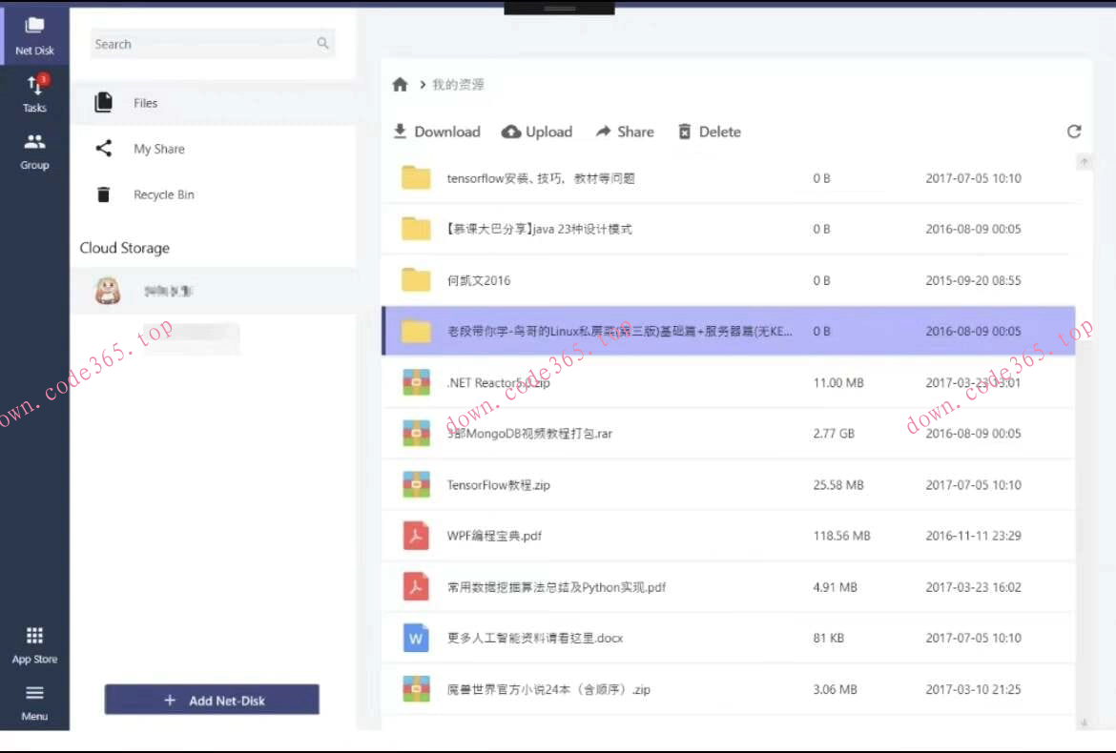The image size is (1116, 753).
Task: Select My Share in the left panel
Action: [158, 149]
